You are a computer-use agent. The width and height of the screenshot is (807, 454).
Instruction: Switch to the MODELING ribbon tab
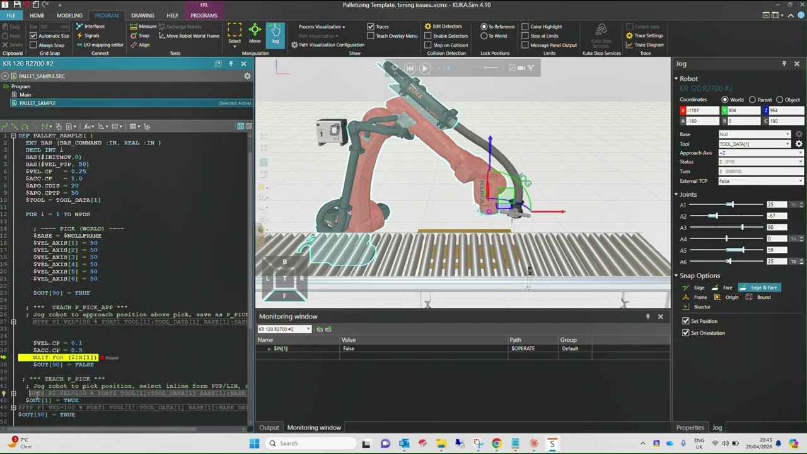coord(69,15)
